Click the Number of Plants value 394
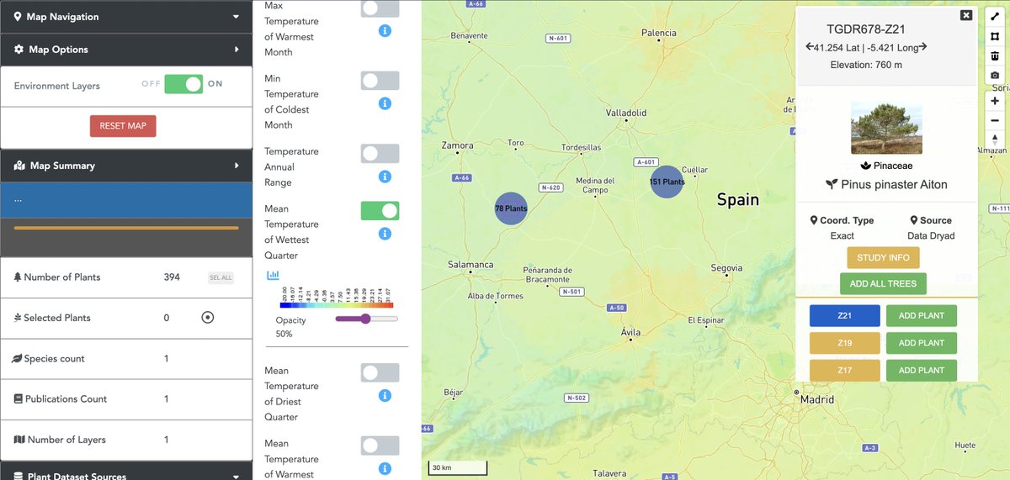Viewport: 1010px width, 480px height. click(172, 277)
